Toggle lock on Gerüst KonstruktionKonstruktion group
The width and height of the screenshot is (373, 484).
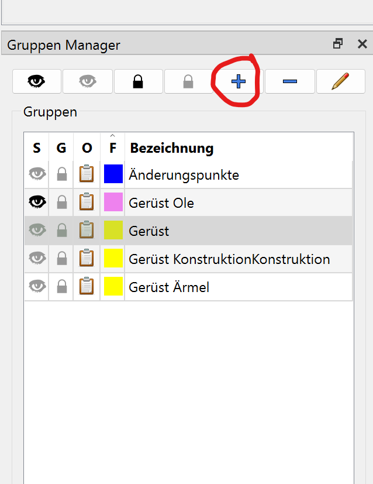[61, 259]
